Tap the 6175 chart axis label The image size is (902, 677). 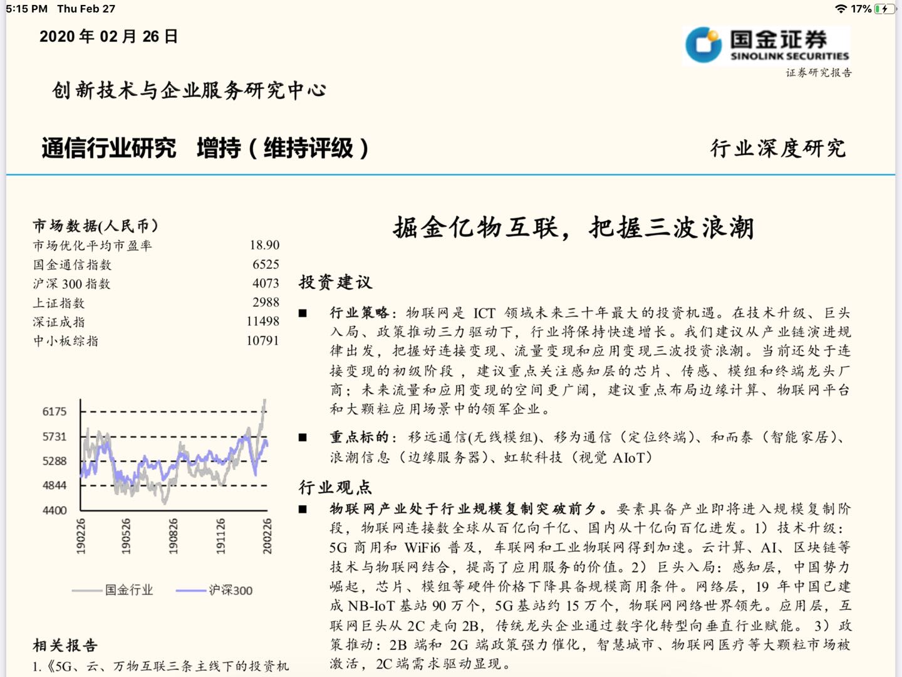54,411
